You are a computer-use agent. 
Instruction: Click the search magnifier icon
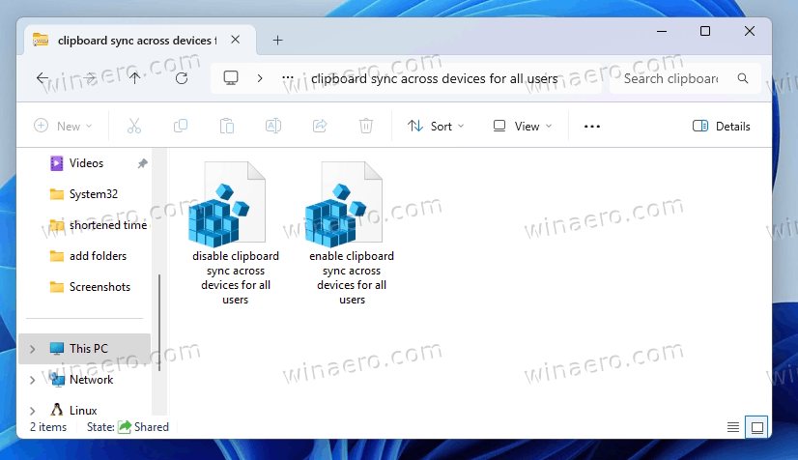tap(743, 78)
